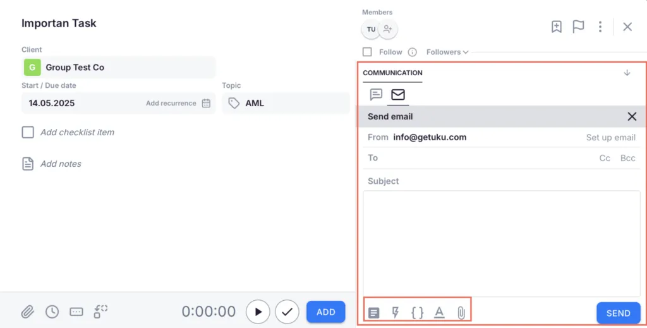Screen dimensions: 647x328
Task: Click the TU member avatar
Action: point(371,29)
